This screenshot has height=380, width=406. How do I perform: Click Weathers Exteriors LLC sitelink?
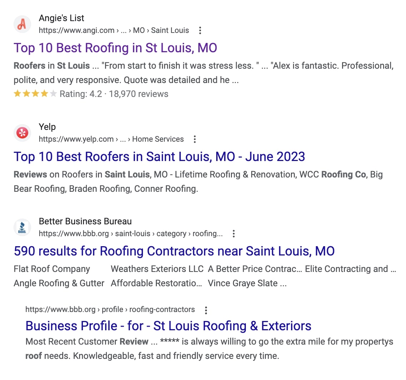point(157,269)
